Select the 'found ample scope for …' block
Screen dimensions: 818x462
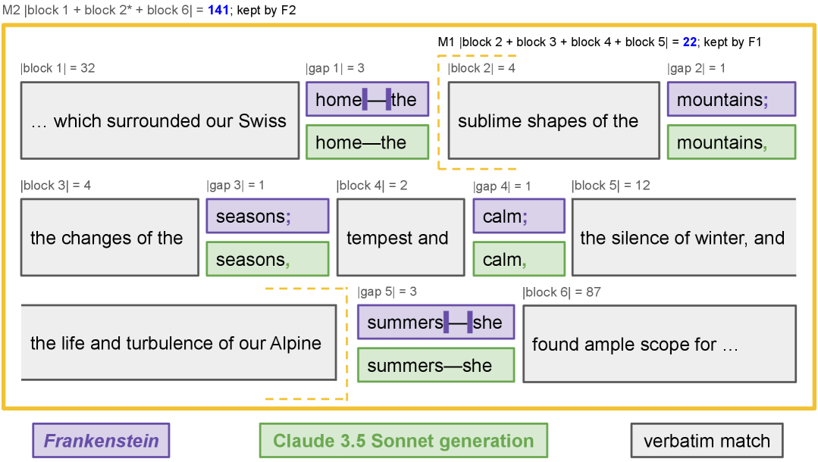(659, 345)
